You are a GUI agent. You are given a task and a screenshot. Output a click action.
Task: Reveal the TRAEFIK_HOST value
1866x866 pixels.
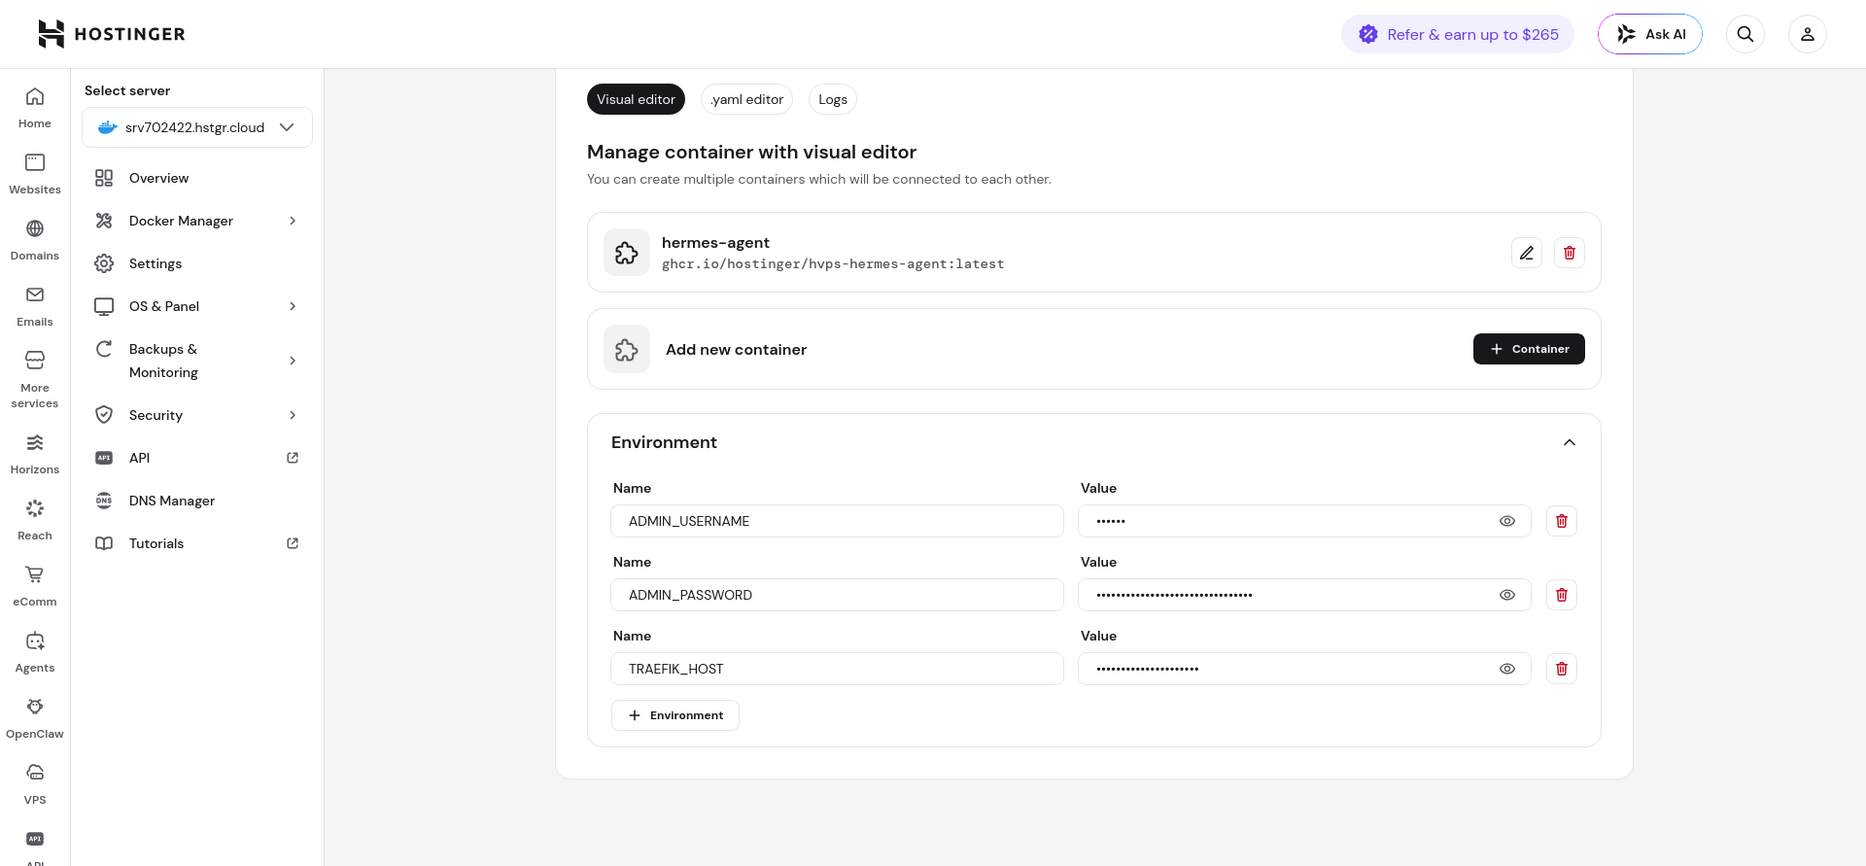[x=1507, y=669]
